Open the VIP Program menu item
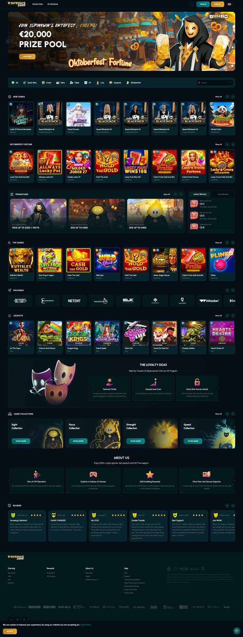This screenshot has height=637, width=243. coord(53,4)
